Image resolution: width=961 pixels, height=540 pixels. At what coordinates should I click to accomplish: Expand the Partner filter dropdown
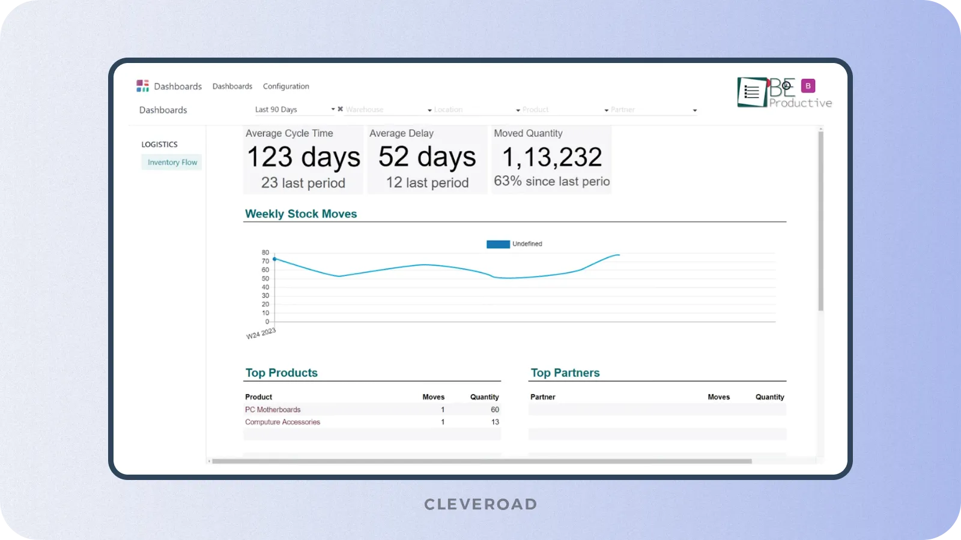pos(649,109)
